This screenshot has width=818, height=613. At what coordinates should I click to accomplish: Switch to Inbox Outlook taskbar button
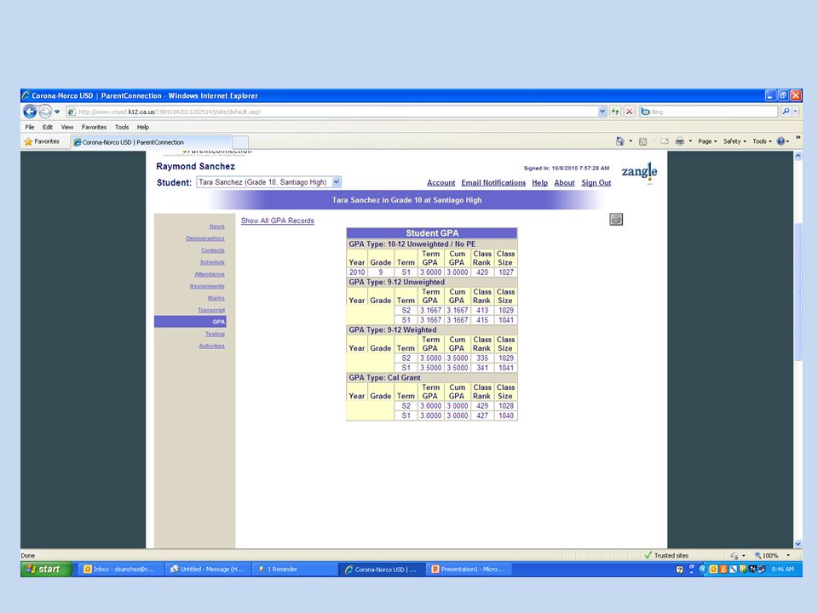(x=120, y=570)
